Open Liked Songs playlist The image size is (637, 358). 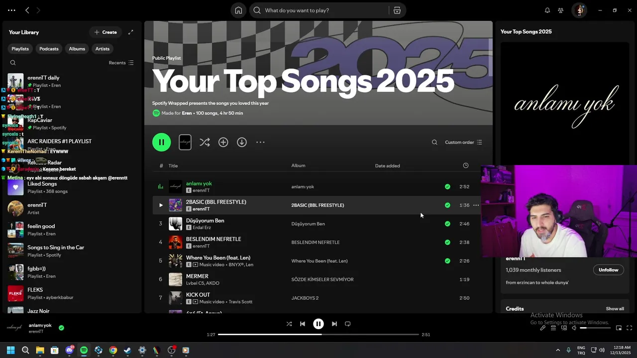(x=72, y=187)
